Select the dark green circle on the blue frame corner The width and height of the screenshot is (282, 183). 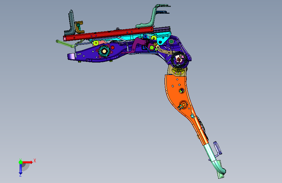click(x=171, y=42)
